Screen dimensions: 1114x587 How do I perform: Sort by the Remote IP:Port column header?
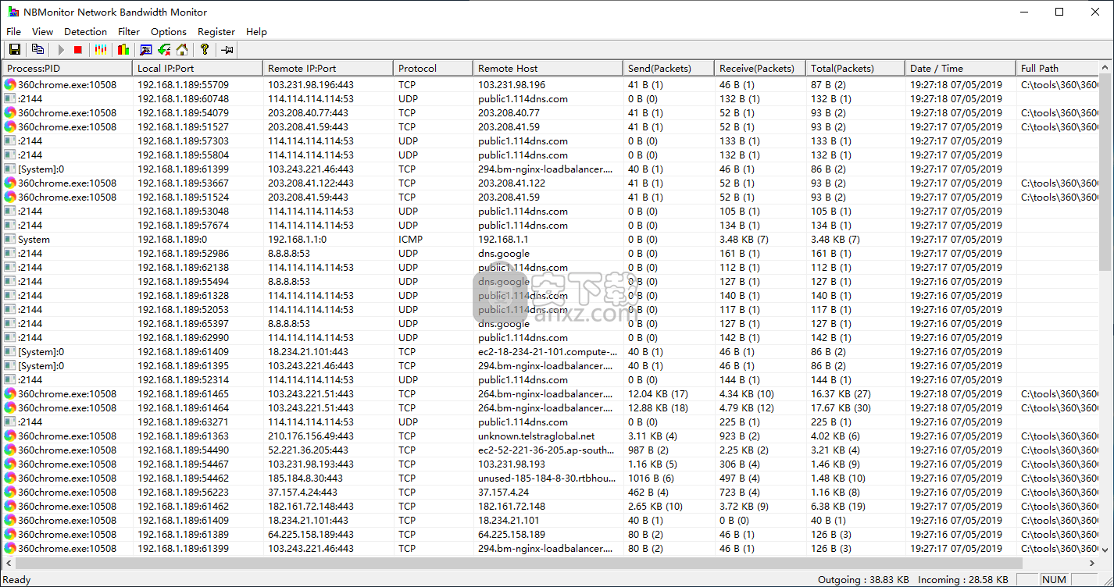(327, 68)
